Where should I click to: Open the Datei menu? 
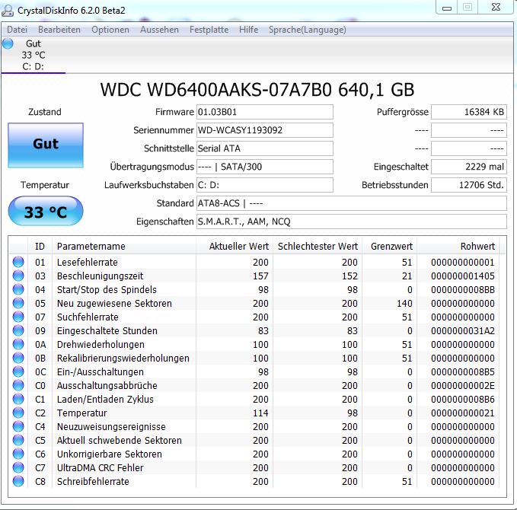[18, 30]
